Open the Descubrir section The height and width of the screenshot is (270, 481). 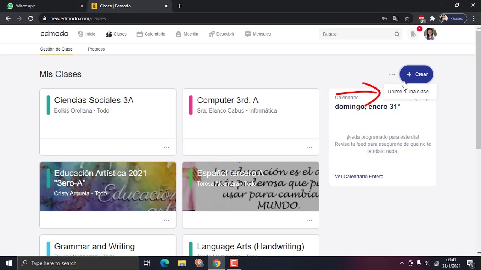point(222,34)
